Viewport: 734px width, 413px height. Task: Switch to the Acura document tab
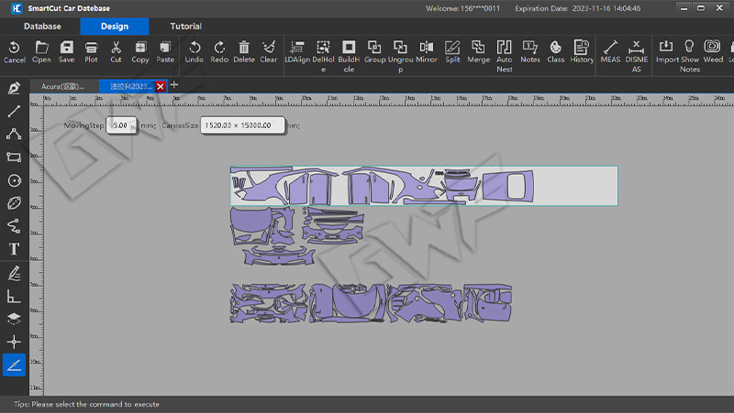tap(62, 86)
